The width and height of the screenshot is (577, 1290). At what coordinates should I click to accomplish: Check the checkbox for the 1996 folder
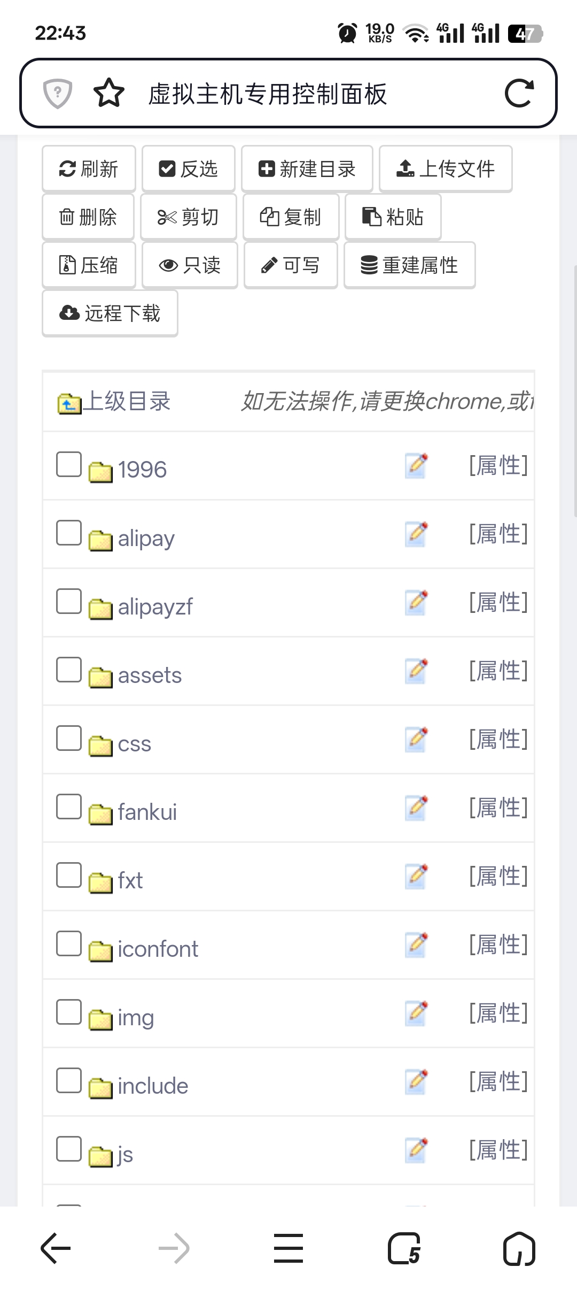coord(69,464)
